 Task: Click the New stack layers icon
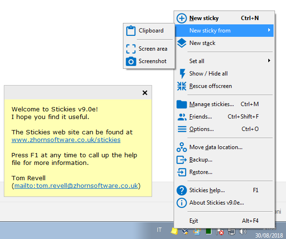(x=181, y=43)
